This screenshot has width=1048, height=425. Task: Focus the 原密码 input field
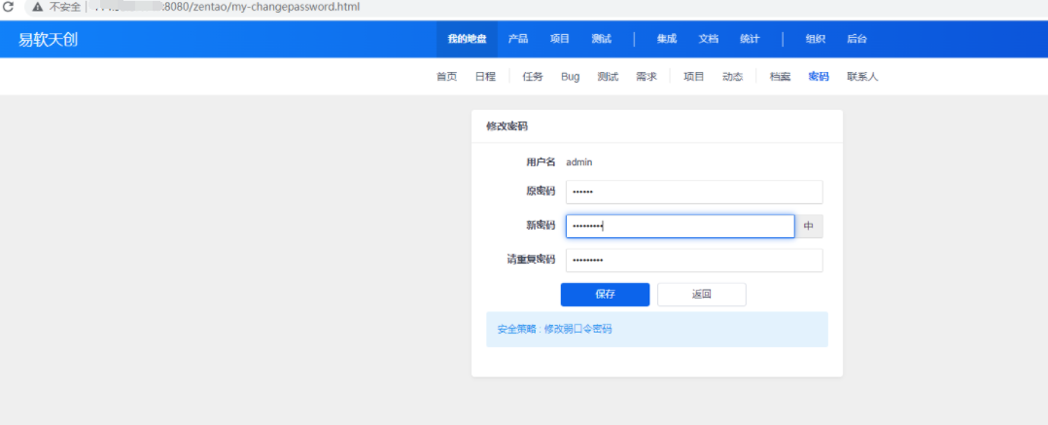tap(694, 193)
